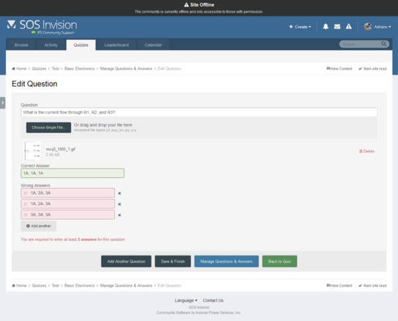Click the warning reports triangle icon
The width and height of the screenshot is (398, 321).
pos(350,26)
